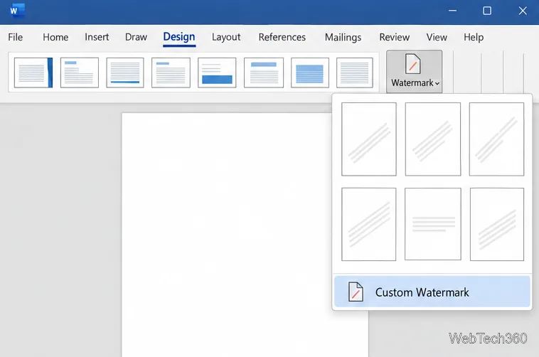The height and width of the screenshot is (357, 539).
Task: Apply eighth plain lined style thumbnail
Action: click(354, 73)
